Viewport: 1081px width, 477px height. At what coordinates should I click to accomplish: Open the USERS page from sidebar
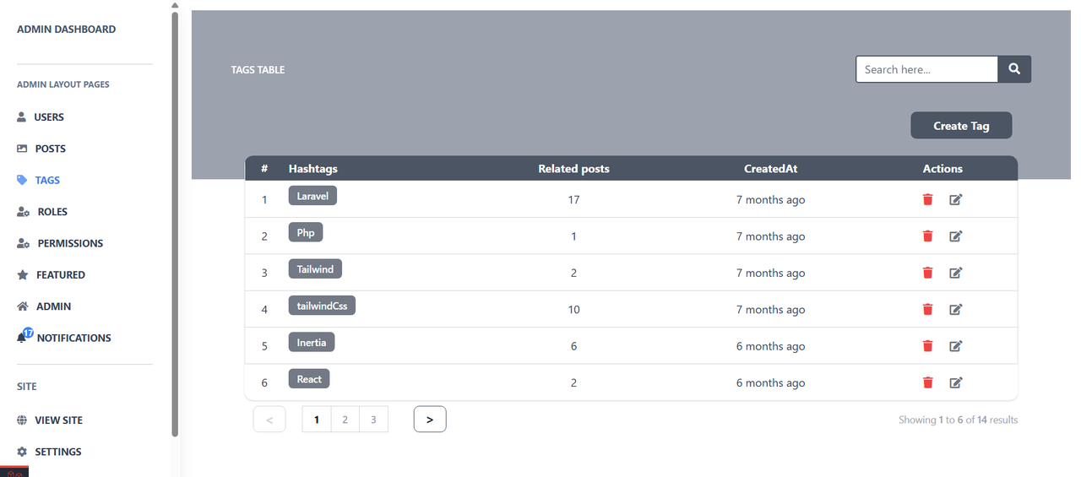click(49, 117)
